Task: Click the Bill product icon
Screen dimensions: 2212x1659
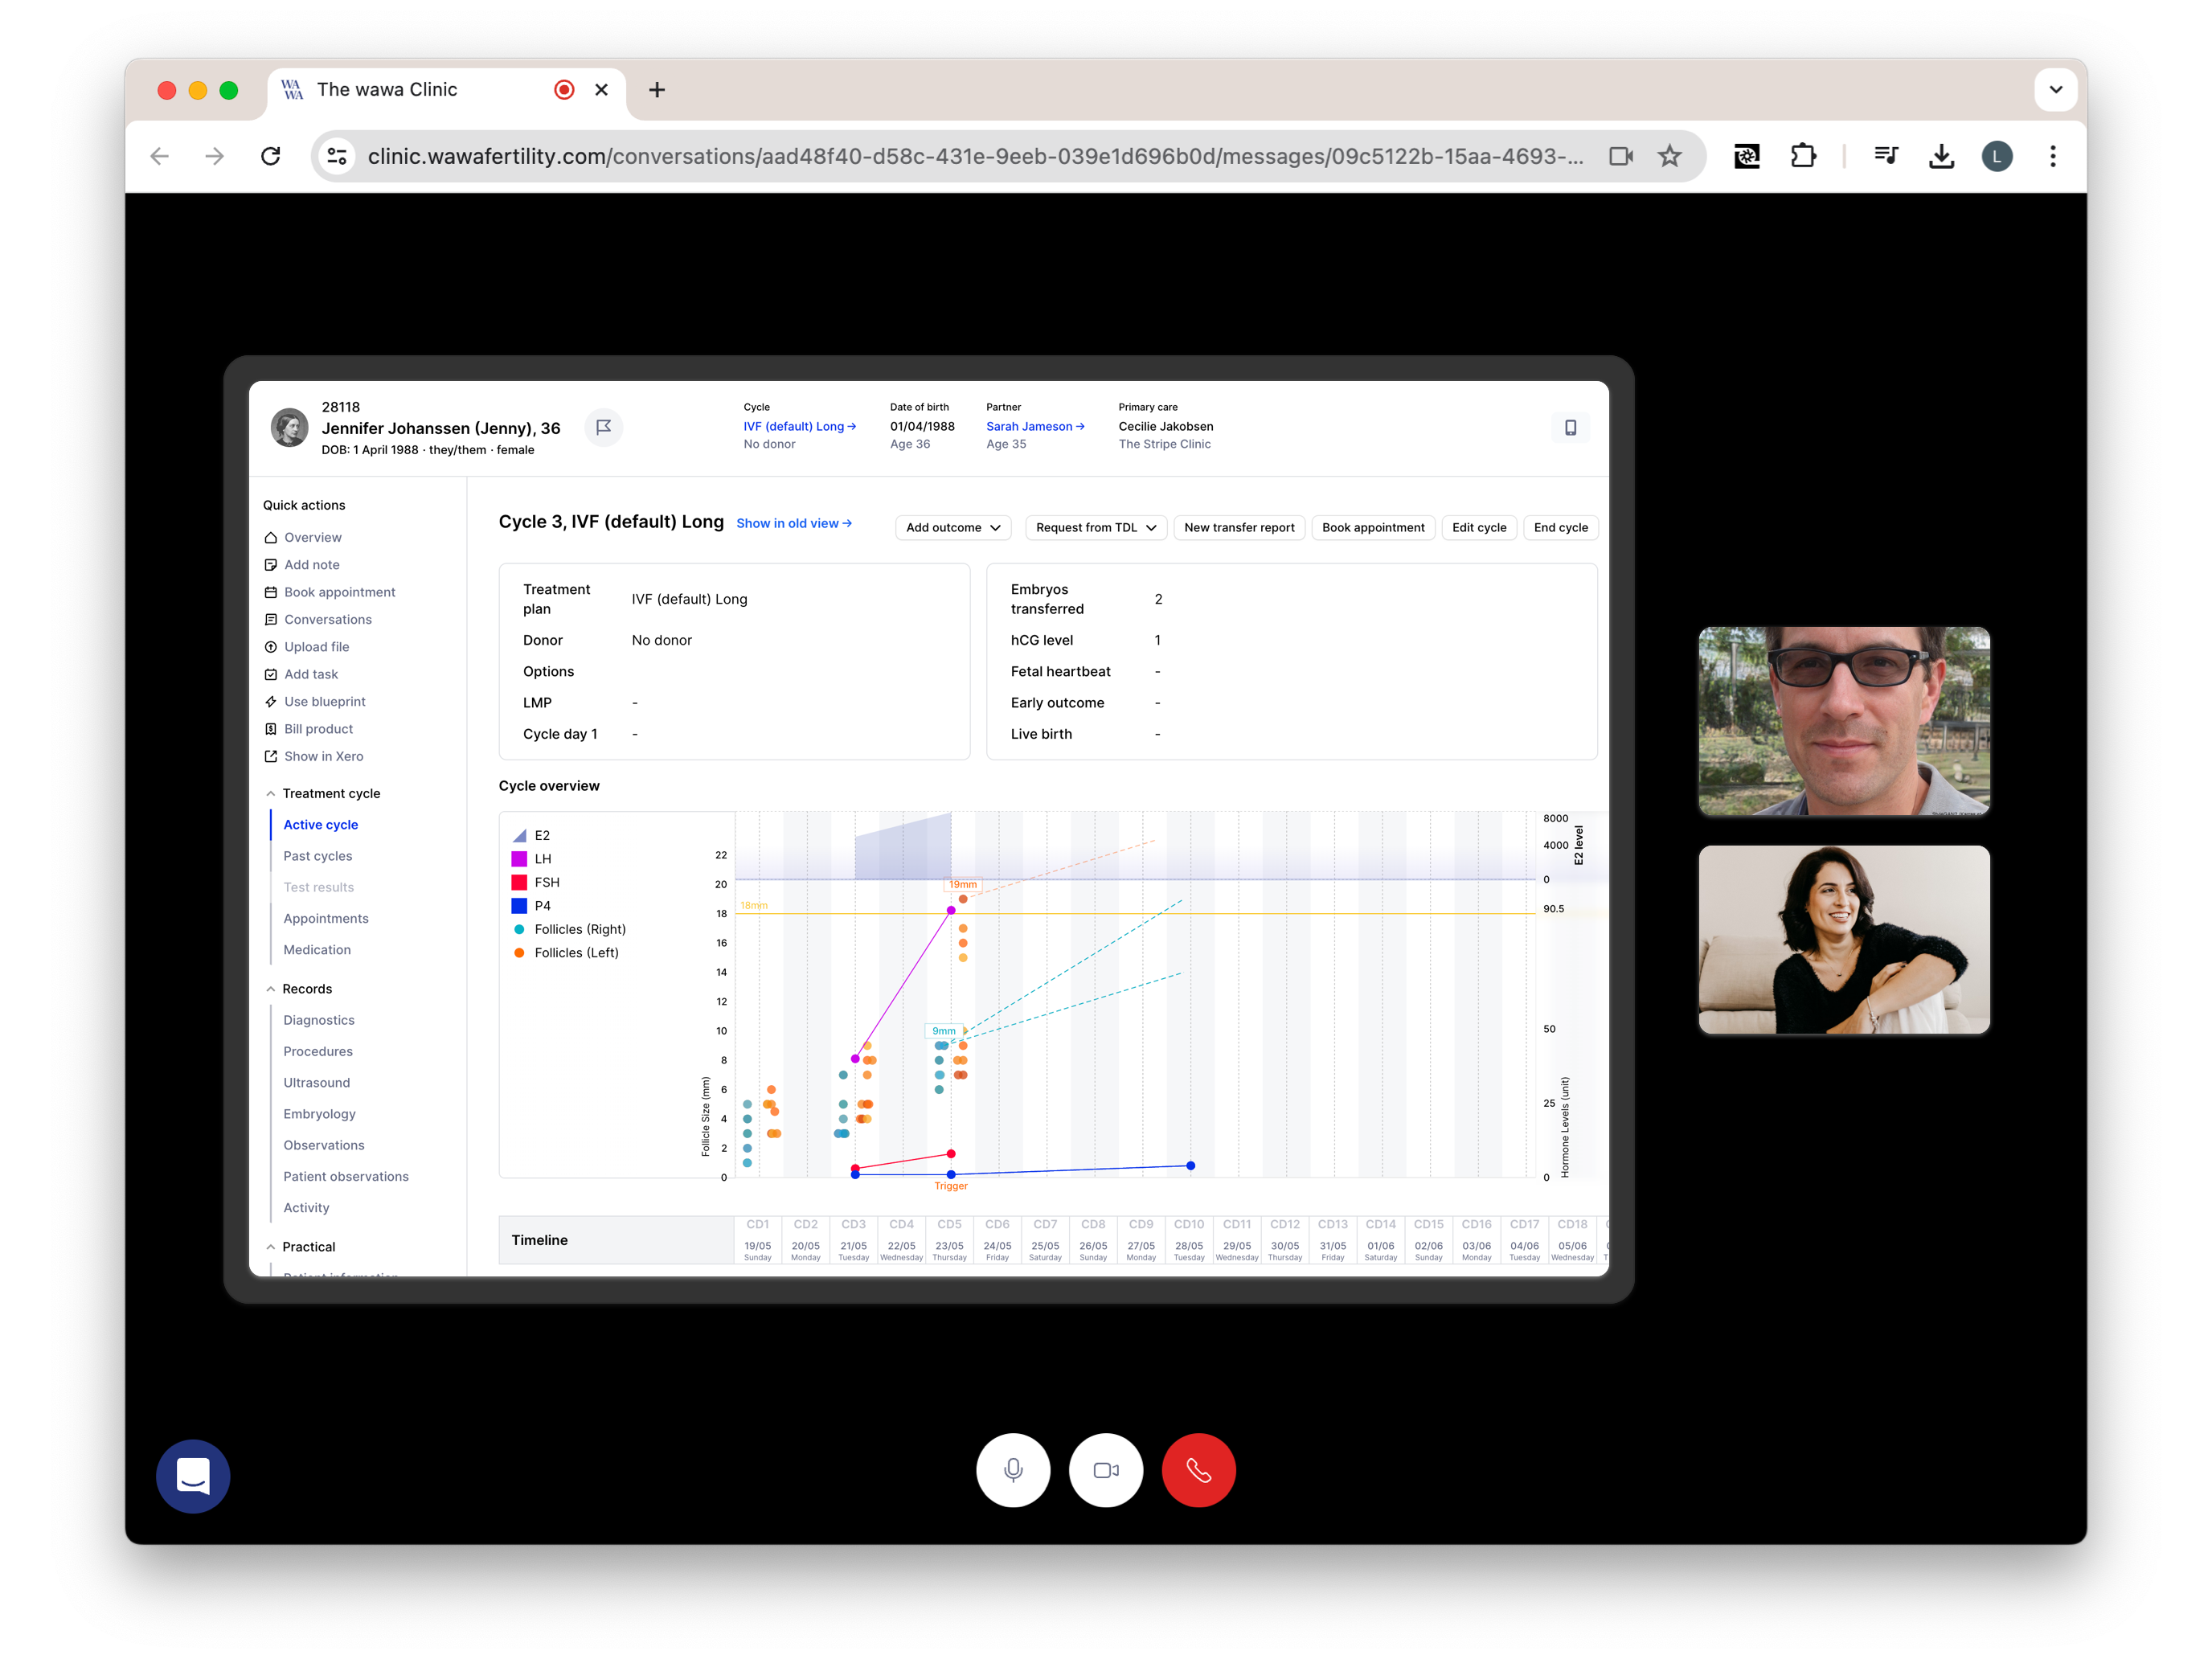Action: click(270, 728)
